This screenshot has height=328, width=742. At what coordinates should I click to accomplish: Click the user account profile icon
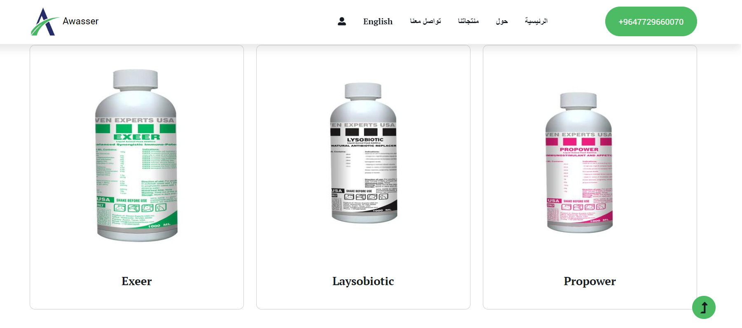click(x=342, y=21)
